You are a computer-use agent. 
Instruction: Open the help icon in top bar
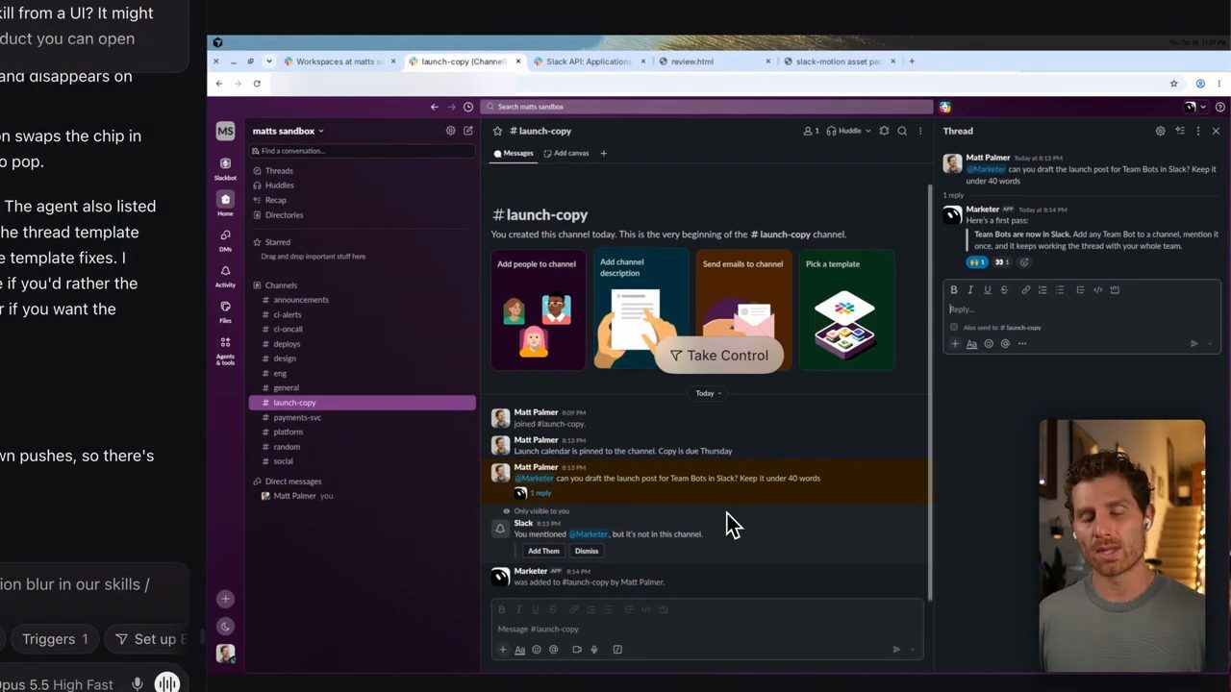1220,107
